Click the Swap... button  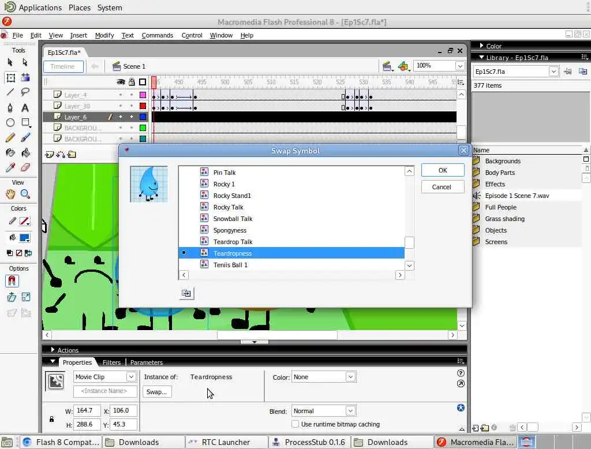pyautogui.click(x=157, y=392)
